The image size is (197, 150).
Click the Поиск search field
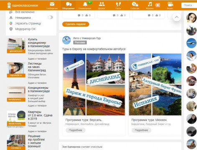[189, 5]
